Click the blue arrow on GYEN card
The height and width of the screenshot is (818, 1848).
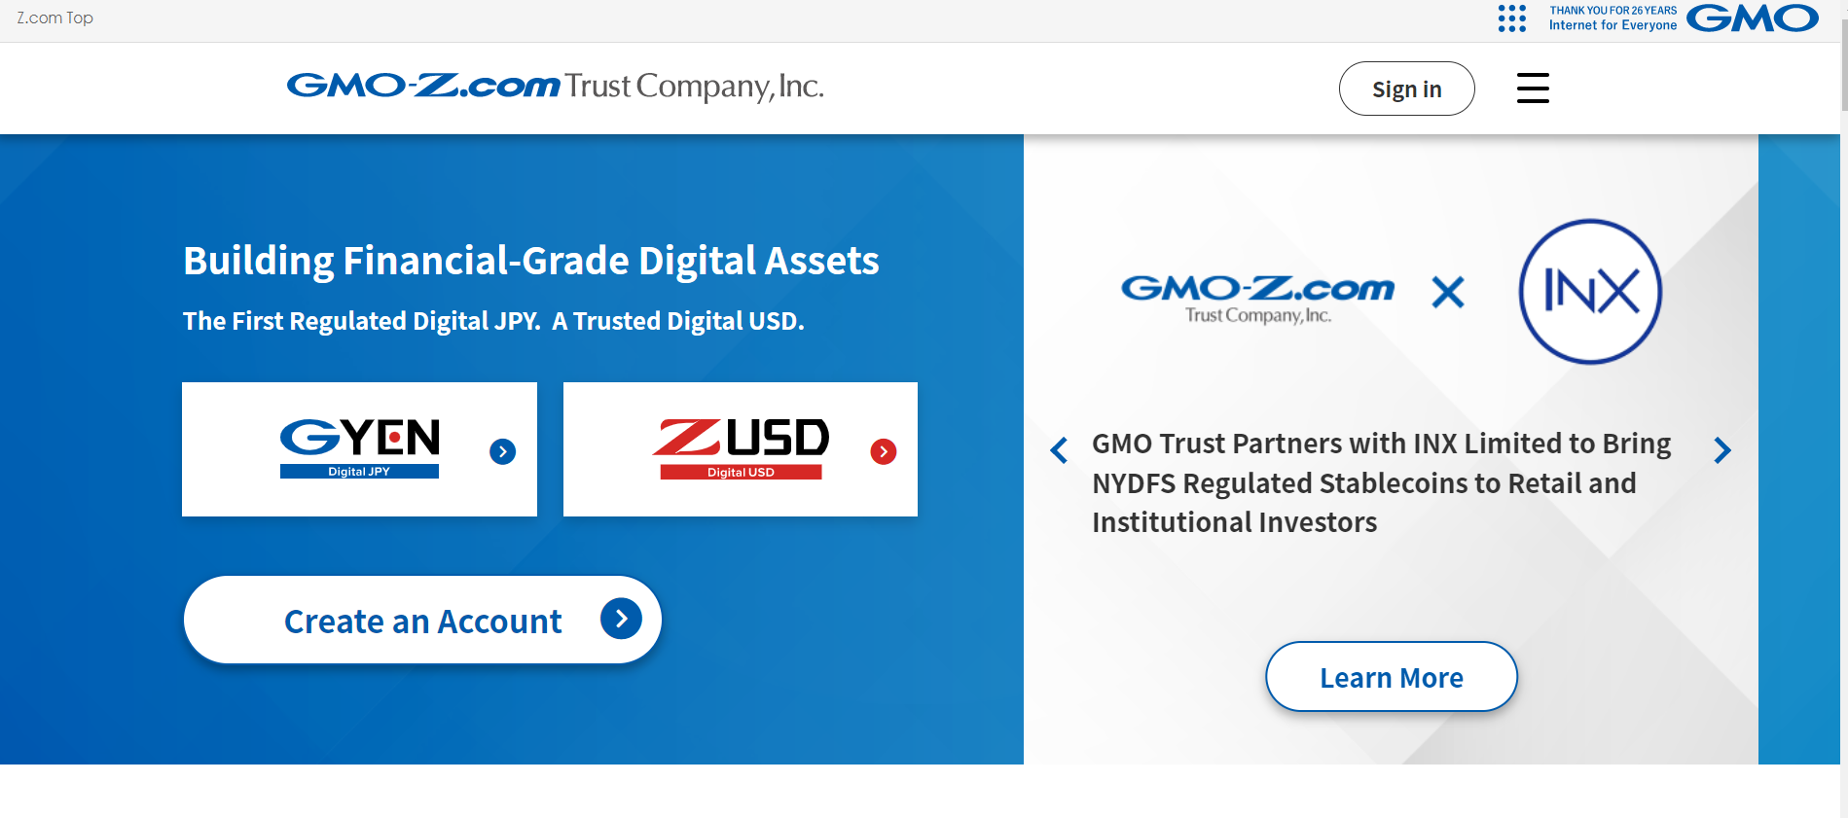[x=502, y=451]
